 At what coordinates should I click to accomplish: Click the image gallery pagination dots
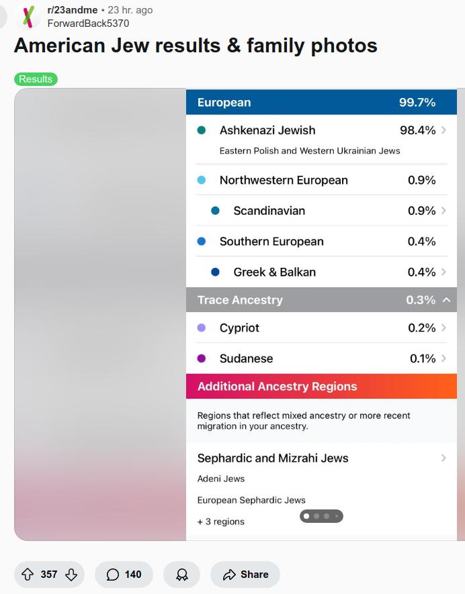click(321, 516)
